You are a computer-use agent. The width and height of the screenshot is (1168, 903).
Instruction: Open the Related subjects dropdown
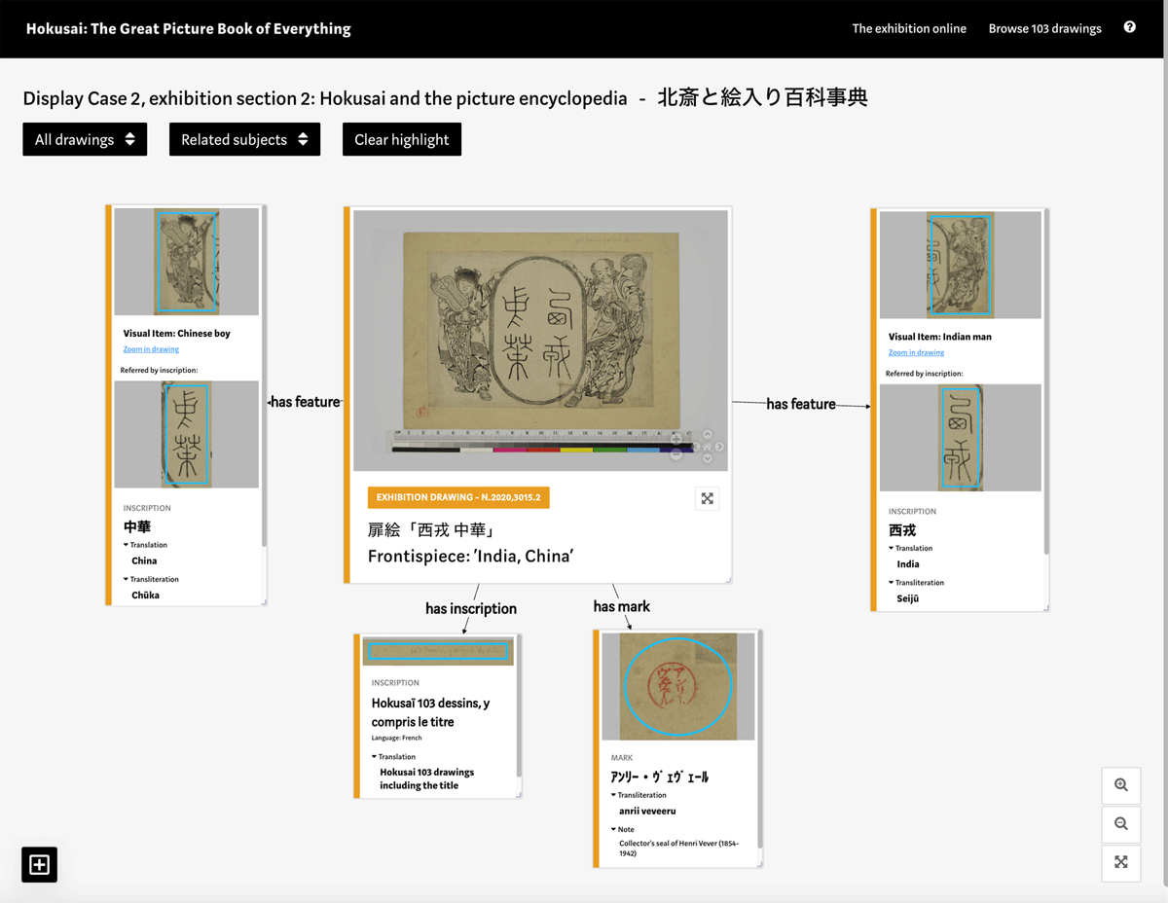[x=244, y=139]
